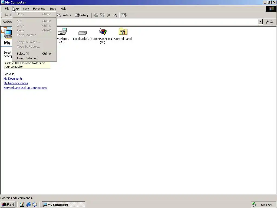This screenshot has width=277, height=208.
Task: Click the Delete (X) toolbar icon
Action: coord(109,15)
